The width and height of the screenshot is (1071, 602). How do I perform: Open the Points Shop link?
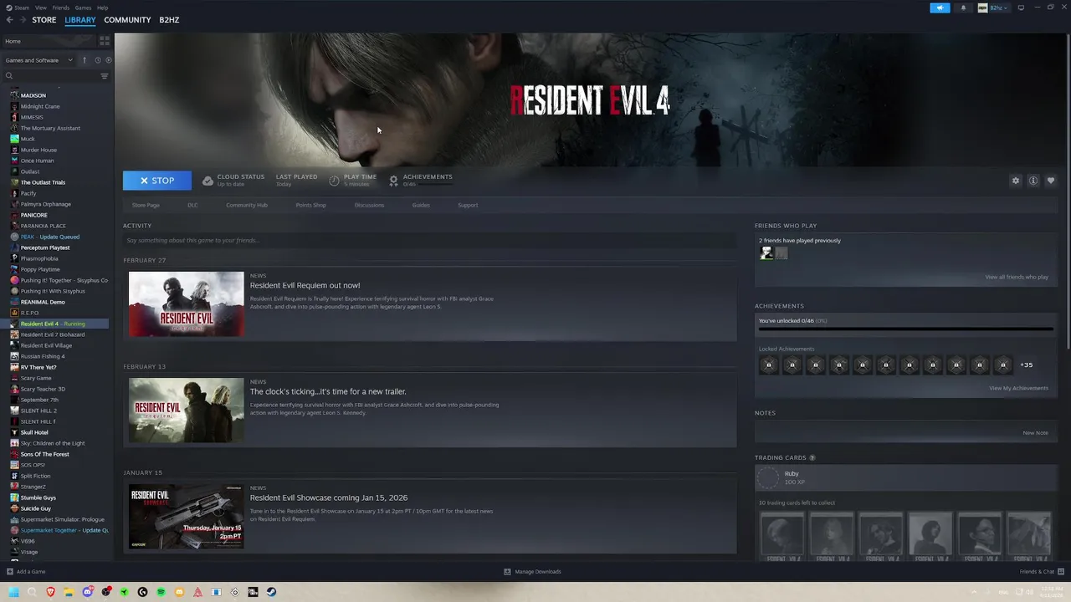click(x=310, y=205)
